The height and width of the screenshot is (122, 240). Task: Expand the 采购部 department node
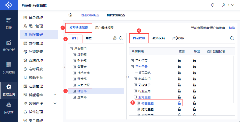coord(74,55)
